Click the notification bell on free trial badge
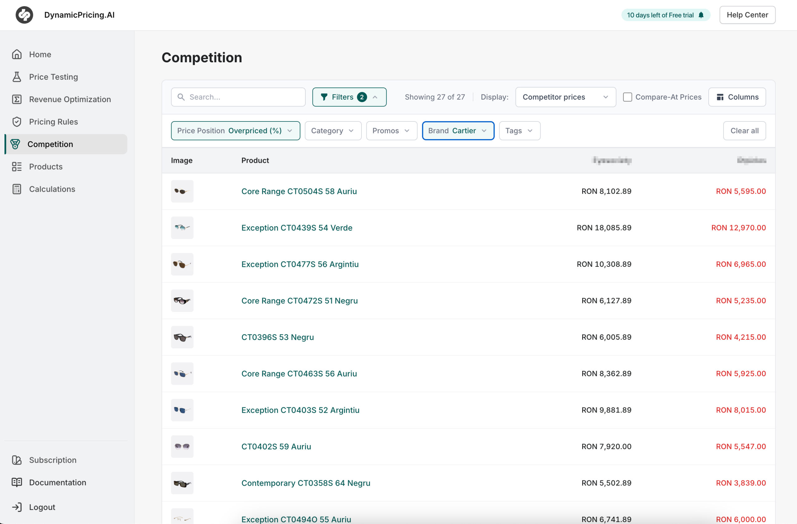 click(x=701, y=15)
